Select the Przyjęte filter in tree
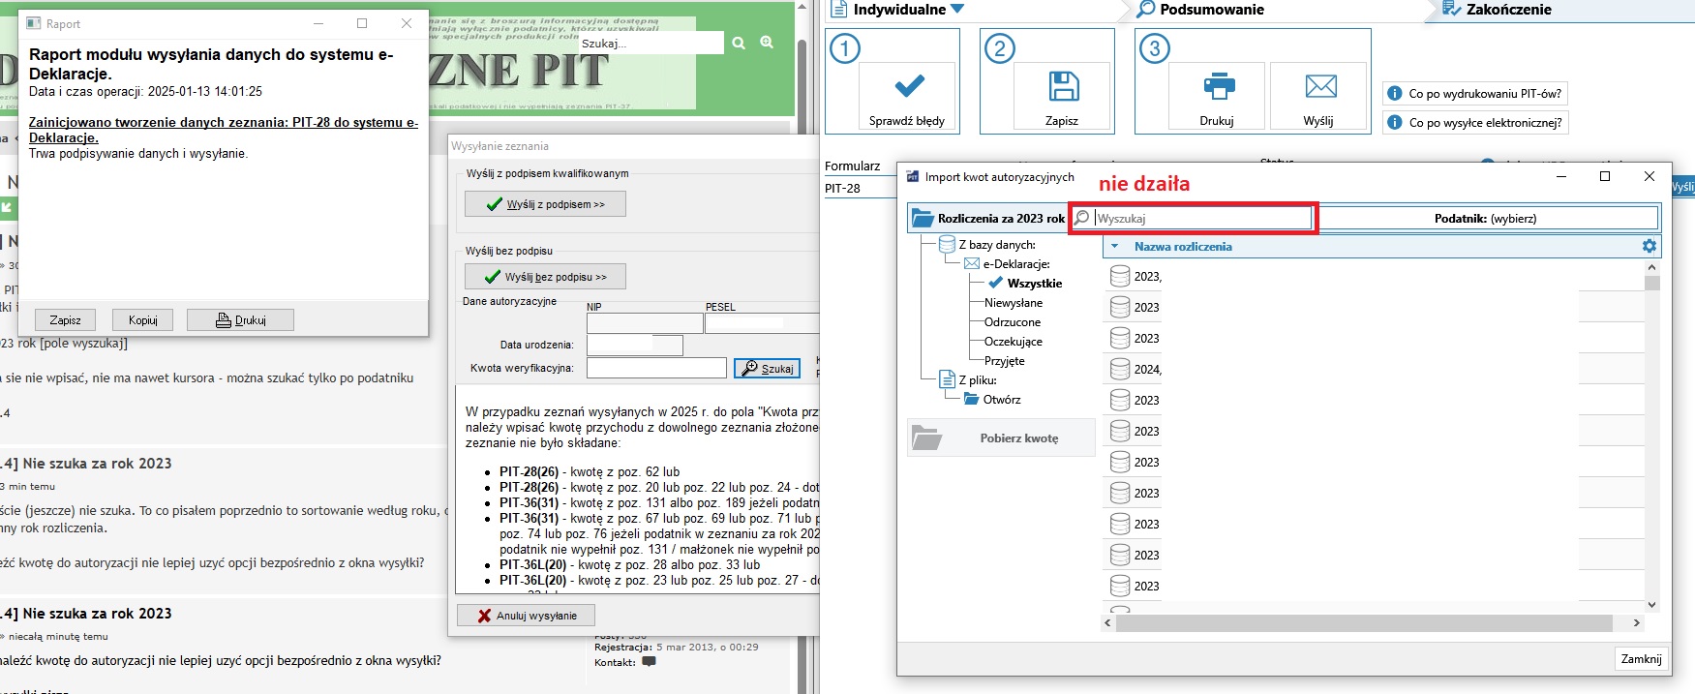This screenshot has height=694, width=1695. point(1004,361)
